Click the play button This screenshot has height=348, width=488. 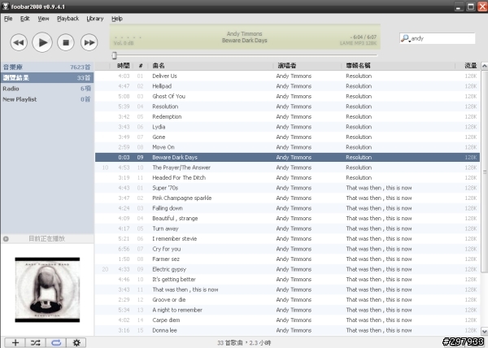(42, 42)
